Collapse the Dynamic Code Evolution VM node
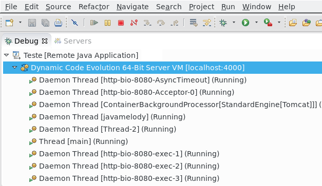Image resolution: width=322 pixels, height=186 pixels. coord(14,67)
